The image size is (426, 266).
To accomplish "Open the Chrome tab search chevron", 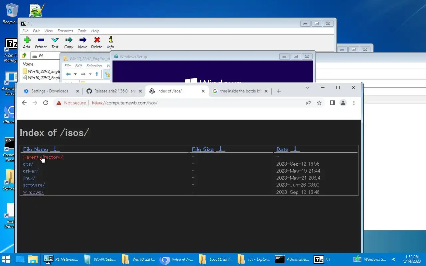I will tap(308, 87).
